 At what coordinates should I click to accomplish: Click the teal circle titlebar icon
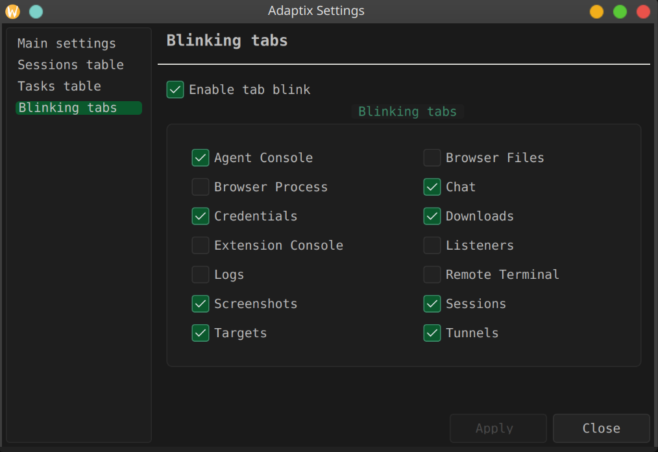click(36, 11)
